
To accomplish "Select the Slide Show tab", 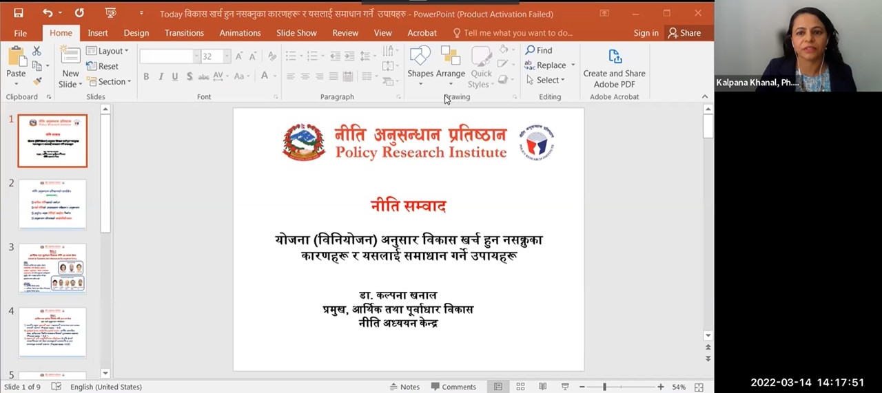I will pyautogui.click(x=296, y=33).
